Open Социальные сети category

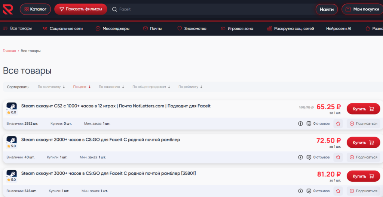tap(63, 28)
